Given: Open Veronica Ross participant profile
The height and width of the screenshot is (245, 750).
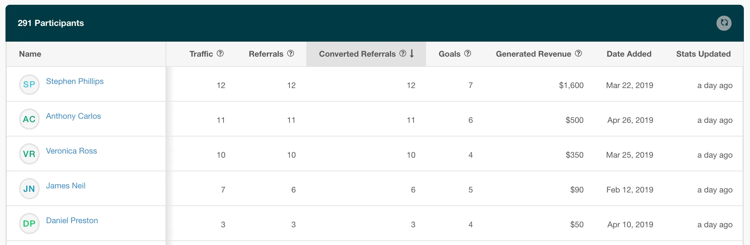Looking at the screenshot, I should point(71,151).
